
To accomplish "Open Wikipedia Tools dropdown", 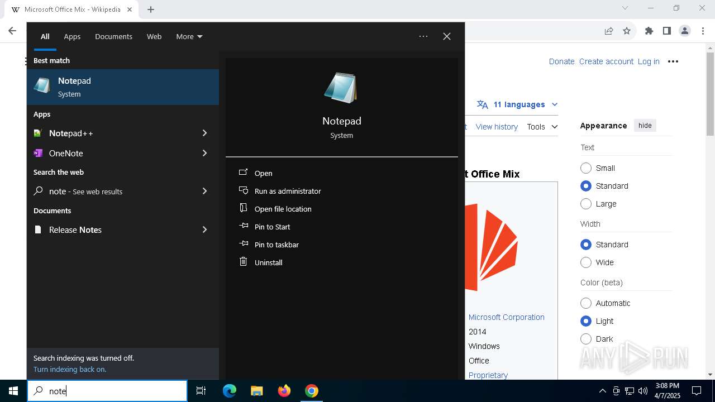I will (x=542, y=127).
